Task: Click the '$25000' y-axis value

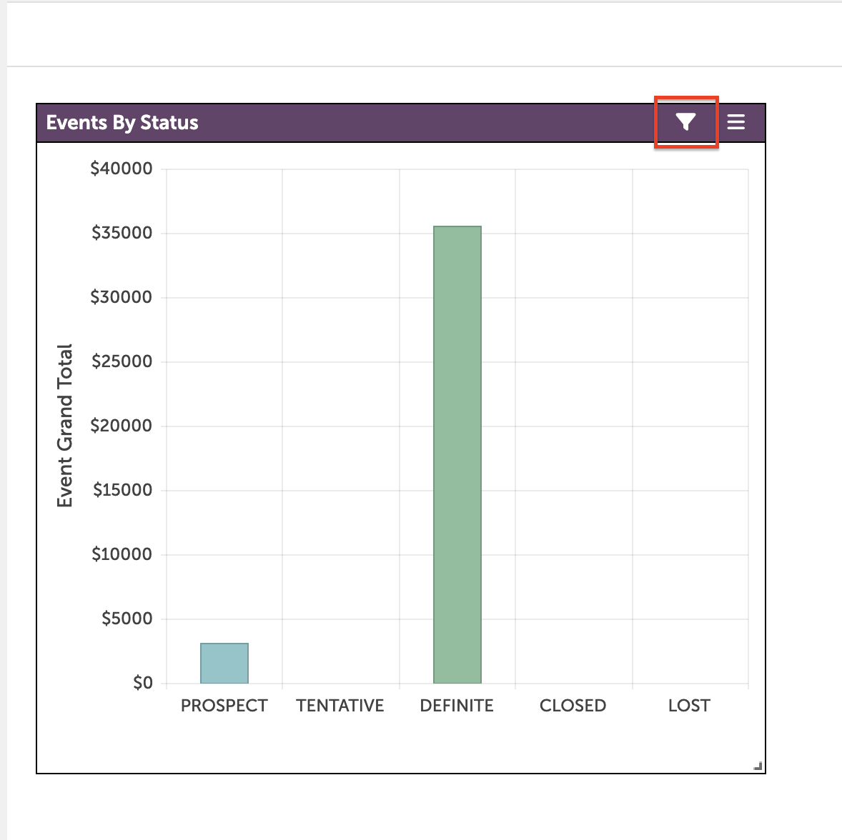Action: (122, 361)
